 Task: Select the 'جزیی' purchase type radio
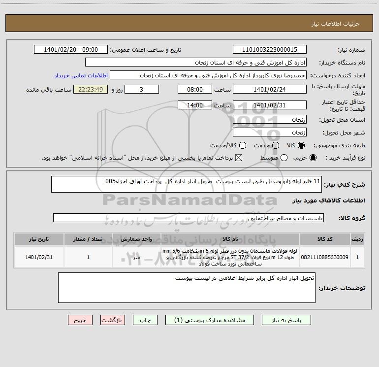pos(313,158)
